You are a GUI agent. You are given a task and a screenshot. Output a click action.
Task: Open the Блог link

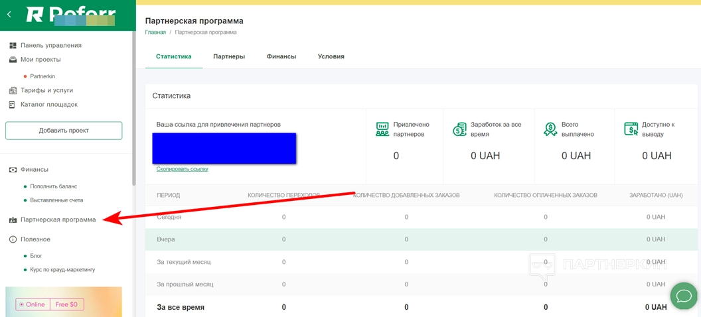pyautogui.click(x=37, y=256)
